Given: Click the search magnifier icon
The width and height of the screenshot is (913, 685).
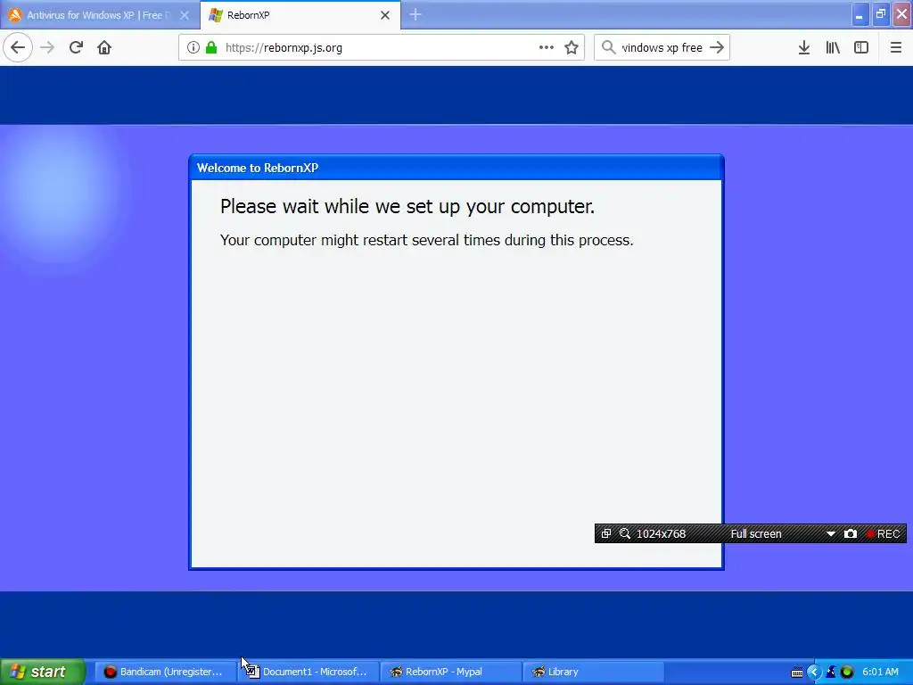Looking at the screenshot, I should 608,47.
